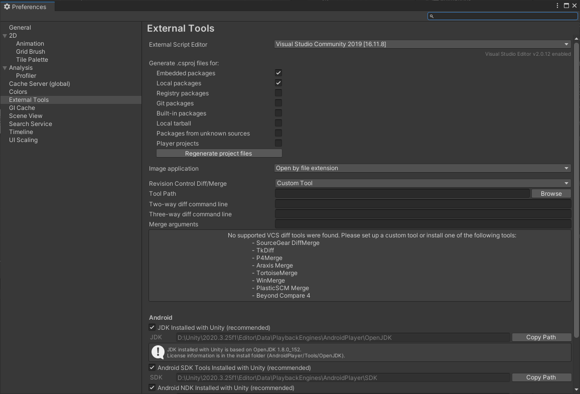The width and height of the screenshot is (580, 394).
Task: Toggle JDK Installed with Unity checkbox
Action: coord(152,327)
